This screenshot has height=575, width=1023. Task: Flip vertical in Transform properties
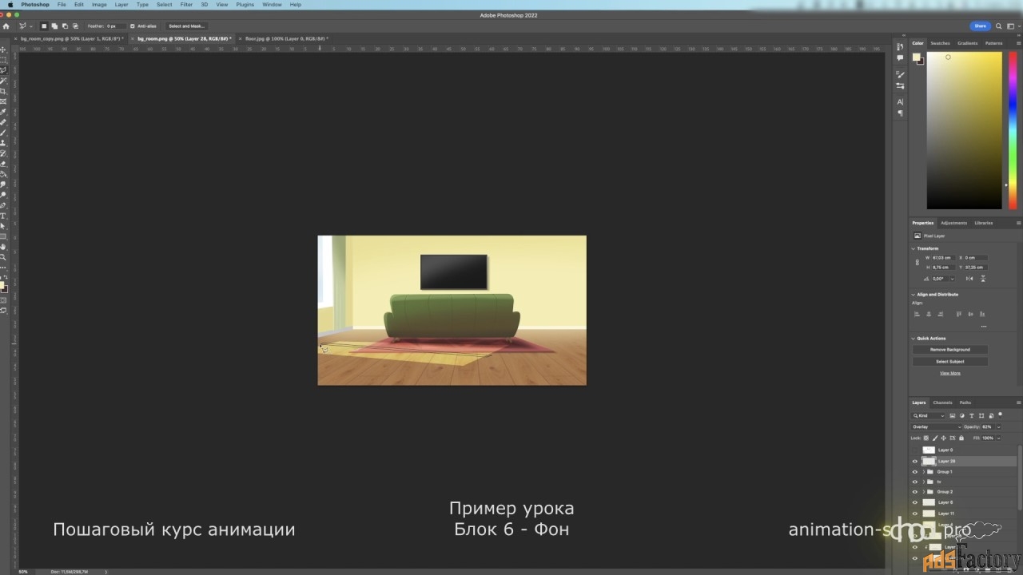983,279
